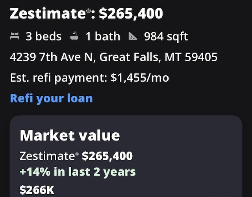This screenshot has width=252, height=197.
Task: Click the registered mark in Market value card
Action: (x=77, y=154)
